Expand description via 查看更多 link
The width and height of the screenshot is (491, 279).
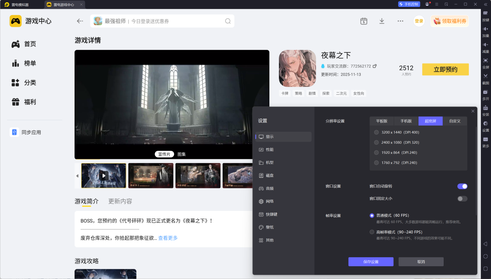tap(168, 238)
